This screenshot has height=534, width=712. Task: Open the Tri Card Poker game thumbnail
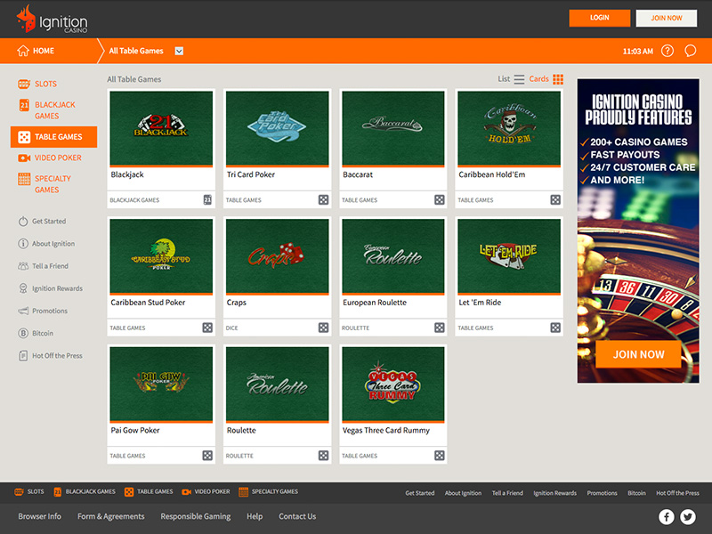pos(277,128)
